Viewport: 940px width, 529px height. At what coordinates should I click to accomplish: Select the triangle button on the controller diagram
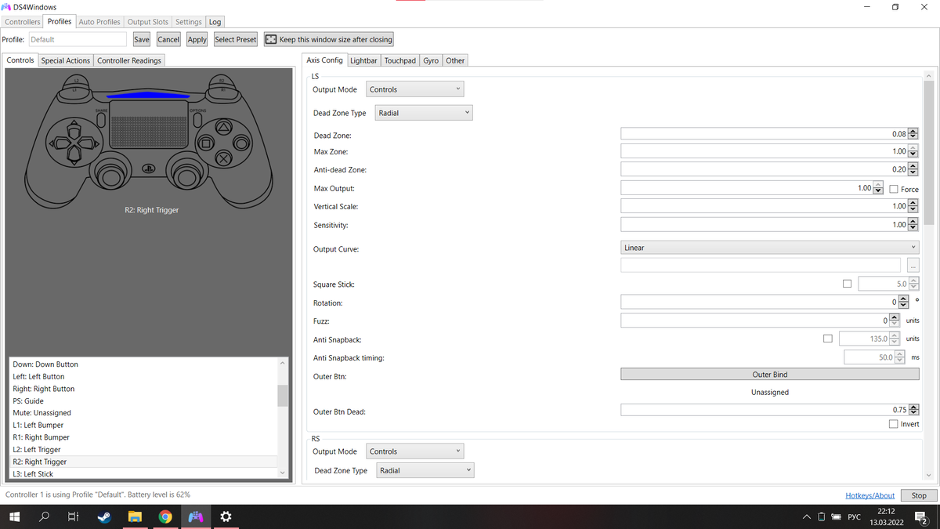[x=223, y=126]
